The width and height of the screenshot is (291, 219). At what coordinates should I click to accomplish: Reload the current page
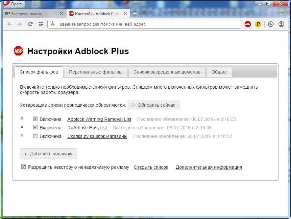pos(30,24)
